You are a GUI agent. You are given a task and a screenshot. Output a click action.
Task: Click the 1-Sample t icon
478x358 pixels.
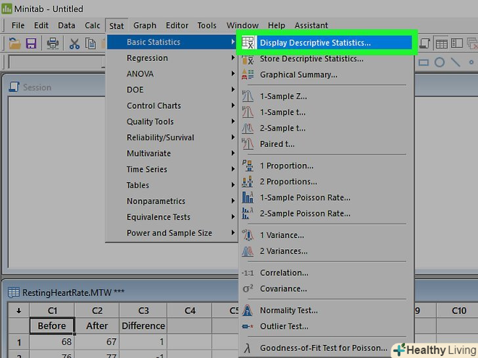coord(248,112)
